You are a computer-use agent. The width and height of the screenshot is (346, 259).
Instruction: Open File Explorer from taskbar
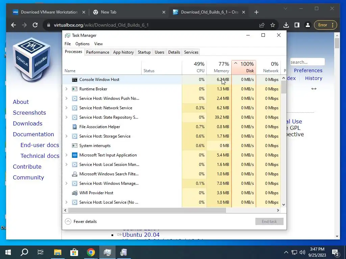point(57,252)
